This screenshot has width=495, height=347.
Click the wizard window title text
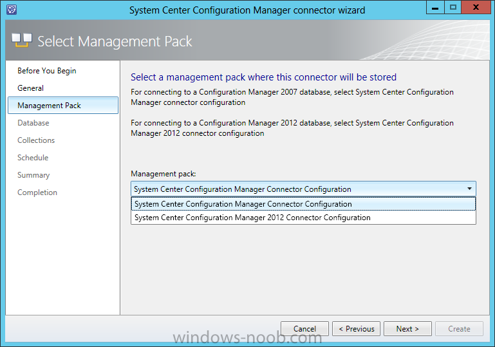coord(247,10)
